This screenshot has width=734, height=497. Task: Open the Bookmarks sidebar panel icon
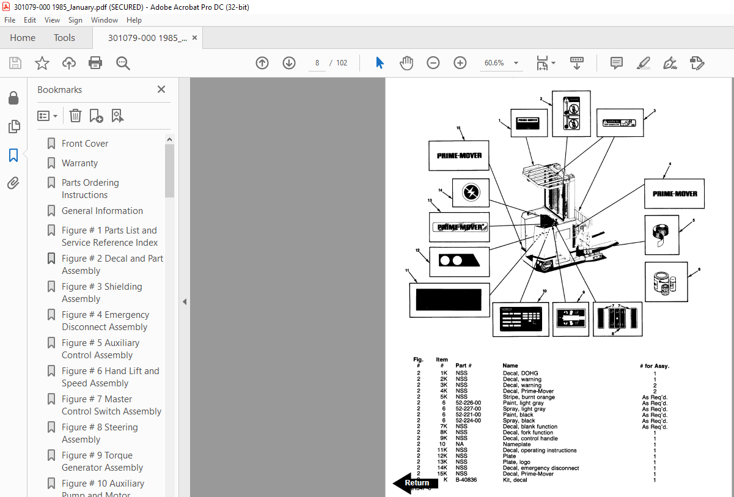[x=13, y=155]
